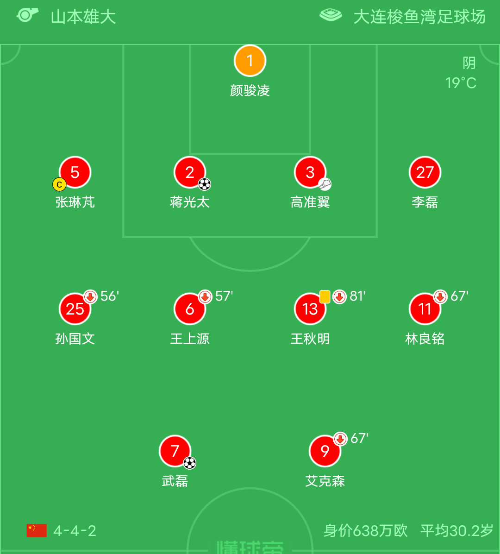Click the assist boot icon on 高准翼
The image size is (500, 554).
point(325,184)
